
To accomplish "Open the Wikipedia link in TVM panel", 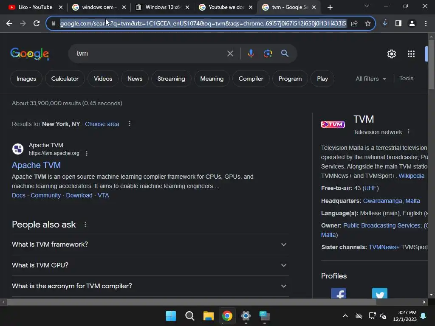I will (x=411, y=176).
